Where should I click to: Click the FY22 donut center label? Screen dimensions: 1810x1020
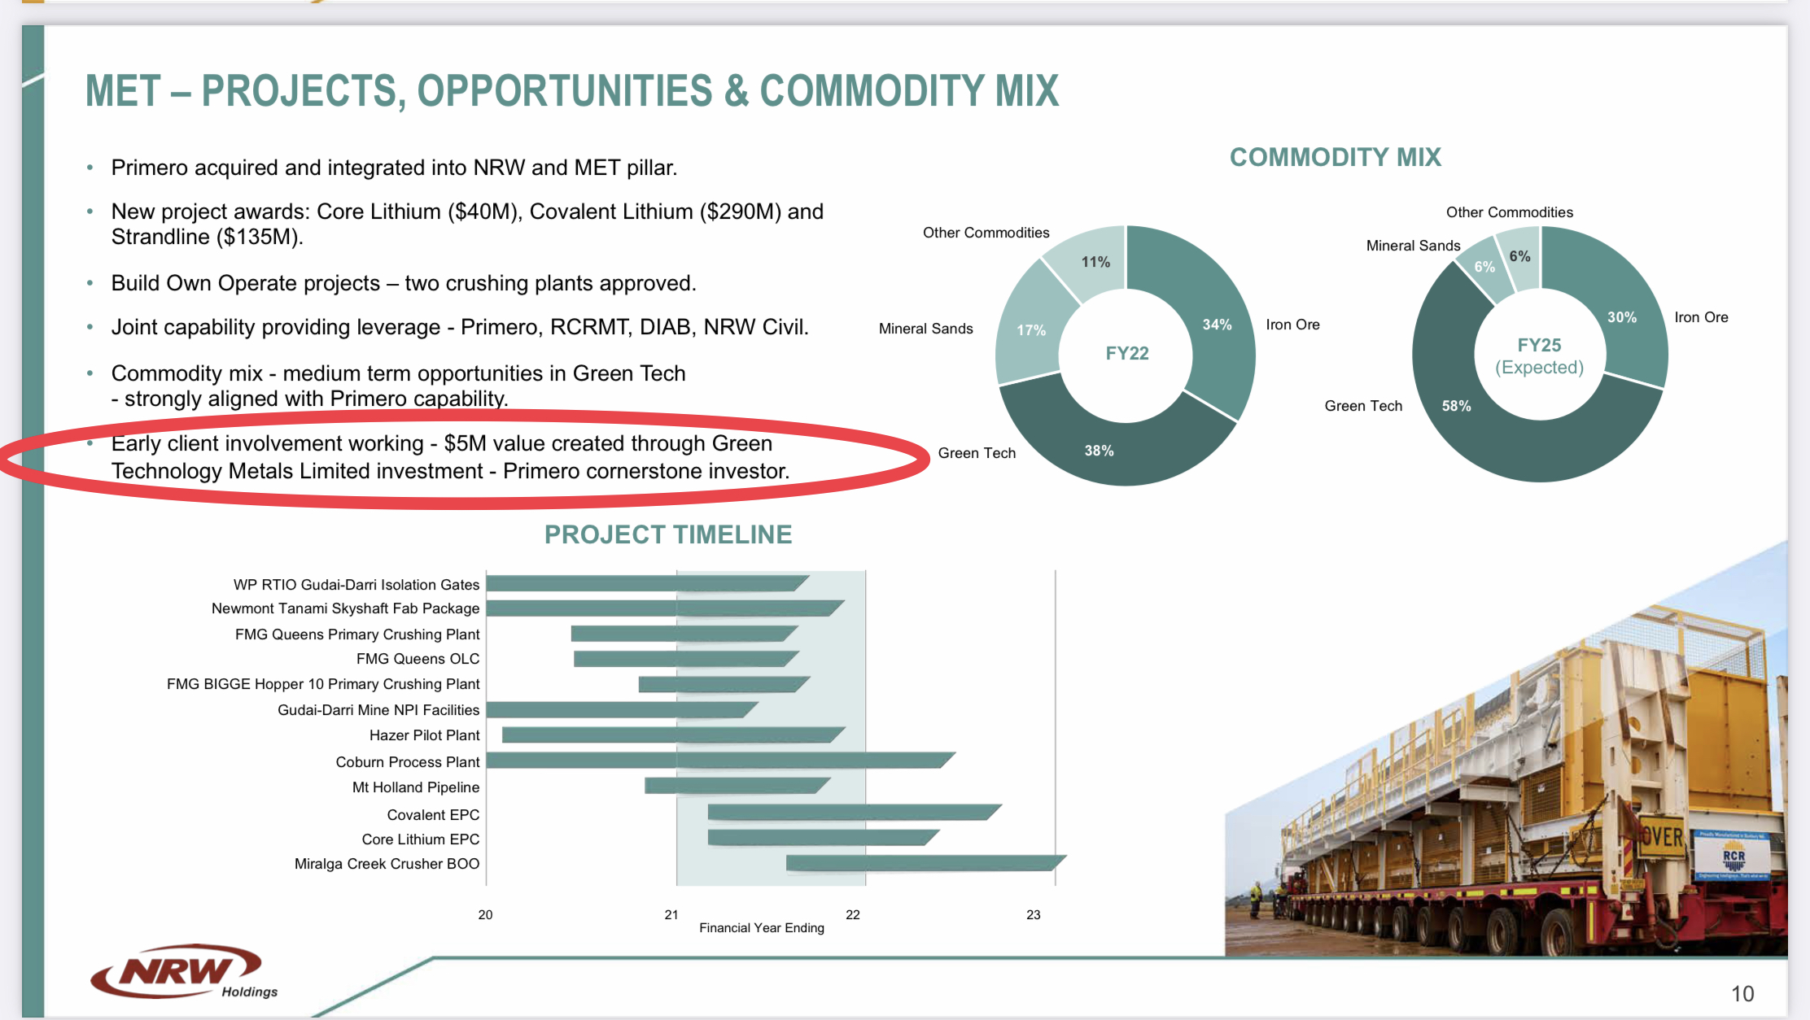click(1127, 353)
